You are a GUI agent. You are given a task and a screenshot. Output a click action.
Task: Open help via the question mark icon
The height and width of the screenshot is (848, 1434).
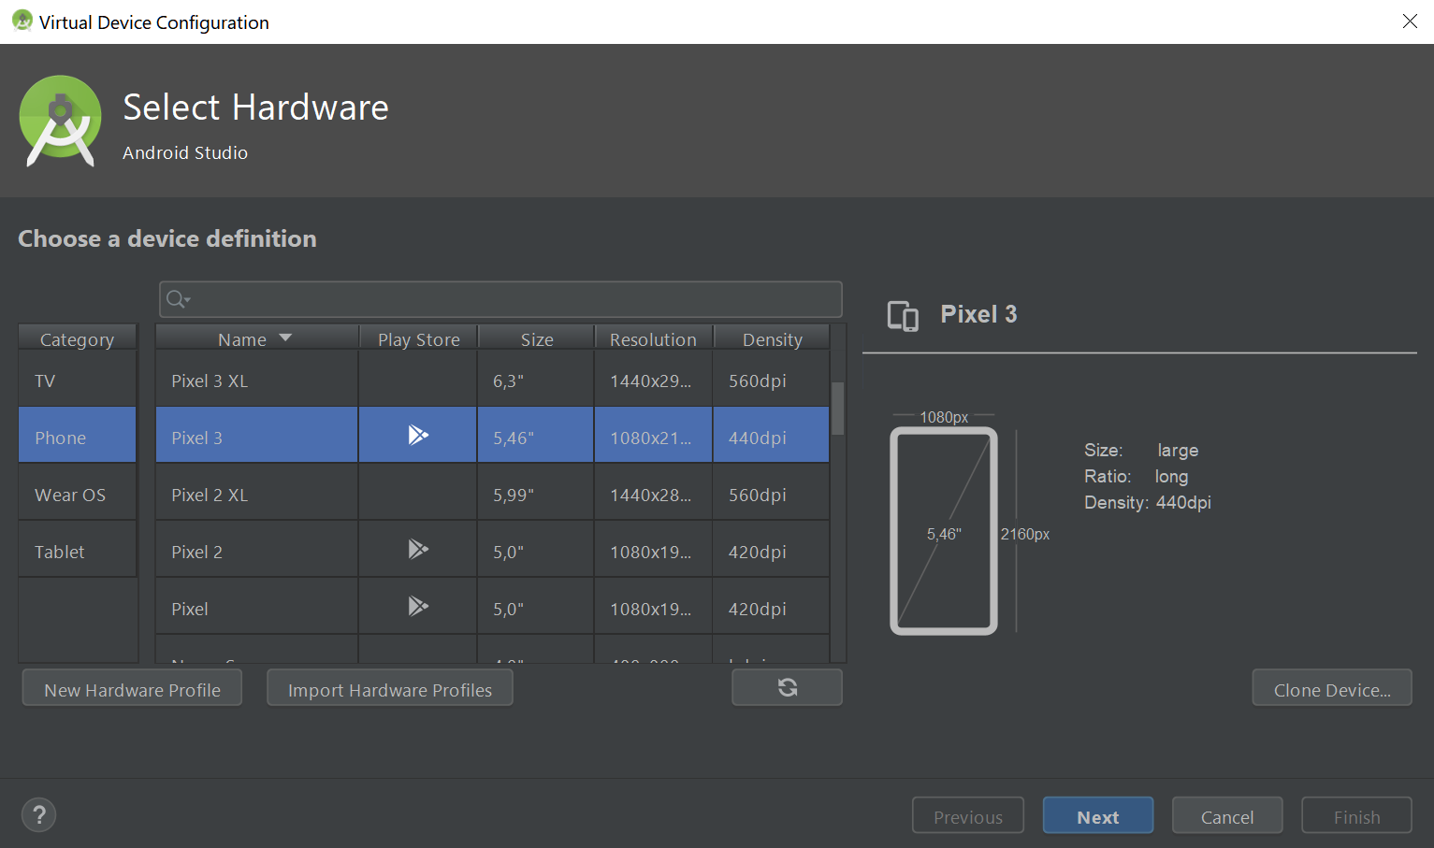(38, 814)
